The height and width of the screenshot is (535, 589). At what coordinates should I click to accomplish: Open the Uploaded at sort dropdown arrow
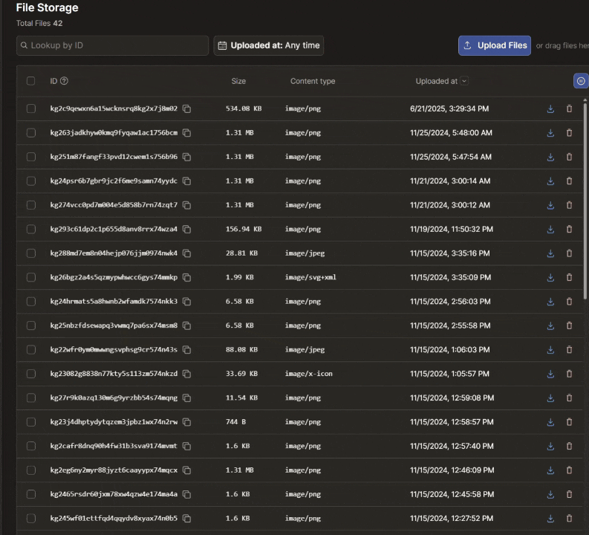coord(464,81)
